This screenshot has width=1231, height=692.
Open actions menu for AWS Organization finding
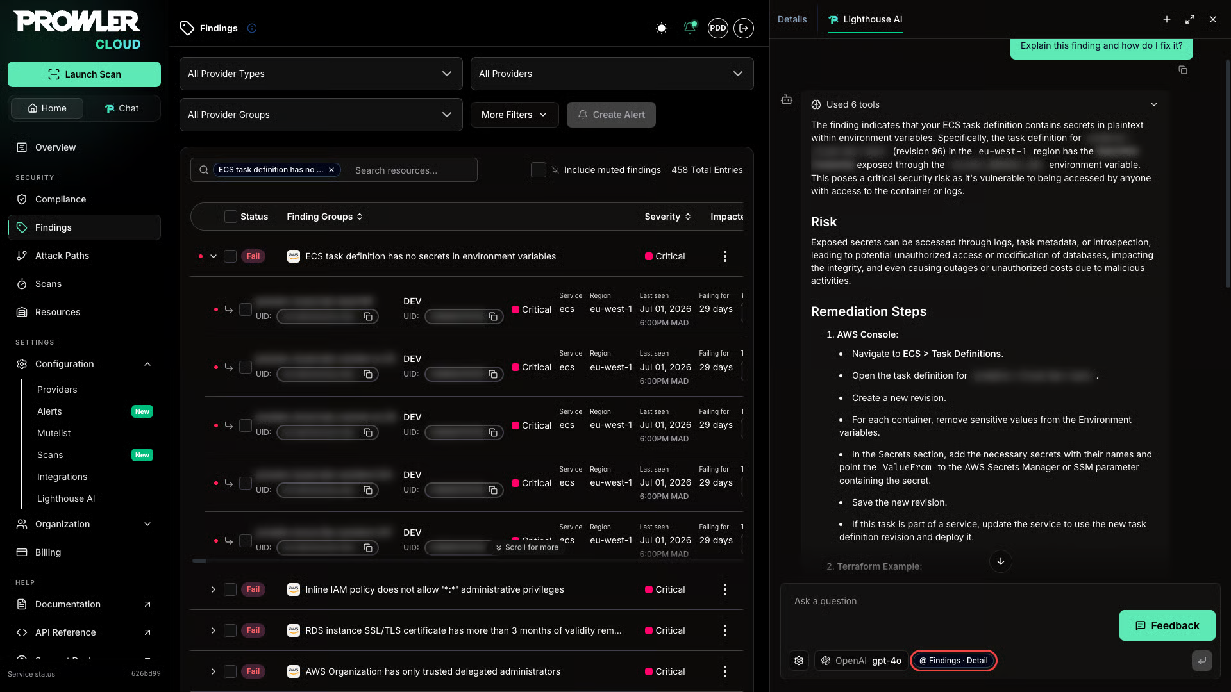point(725,671)
